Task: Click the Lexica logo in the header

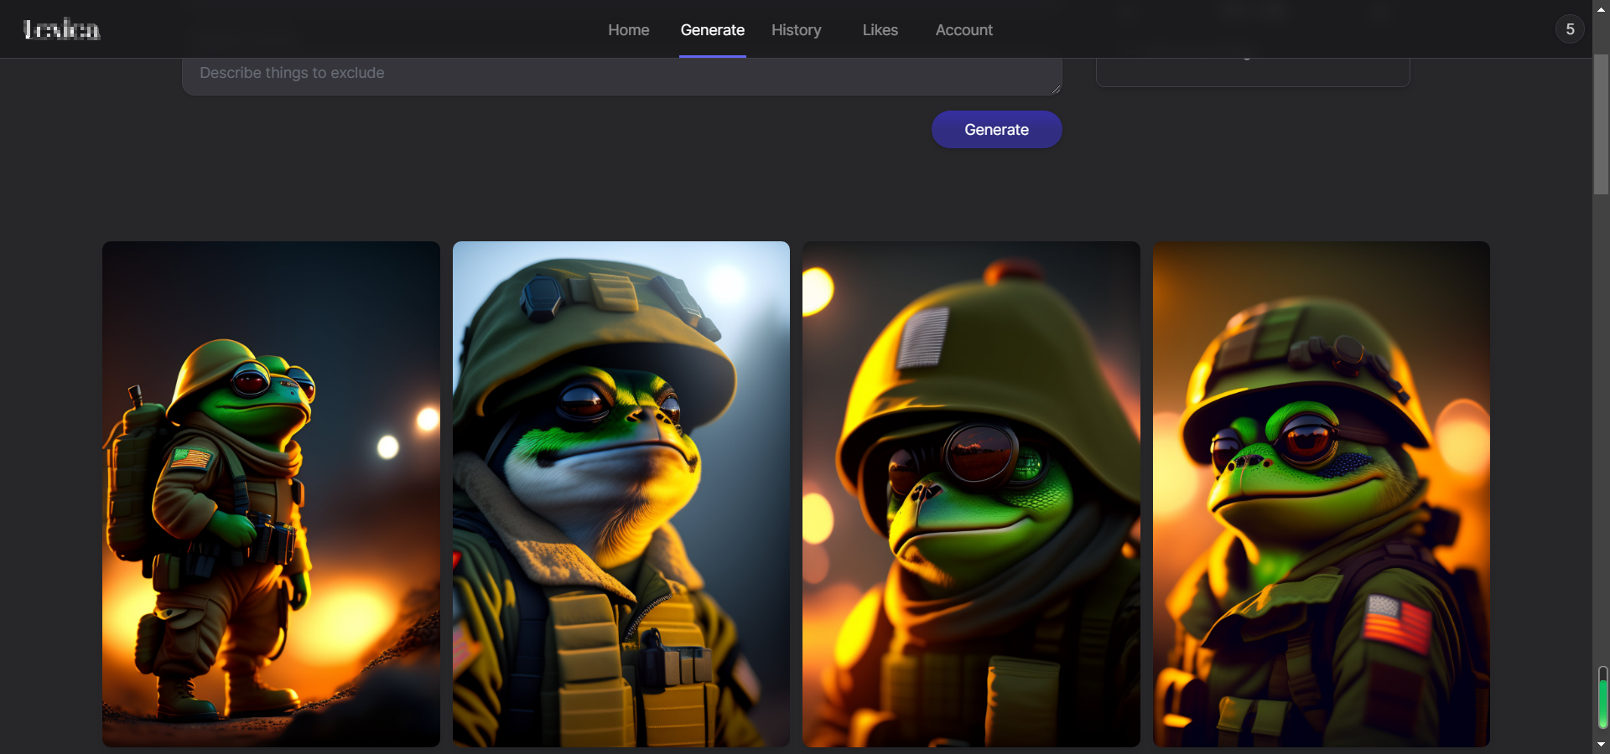Action: click(61, 30)
